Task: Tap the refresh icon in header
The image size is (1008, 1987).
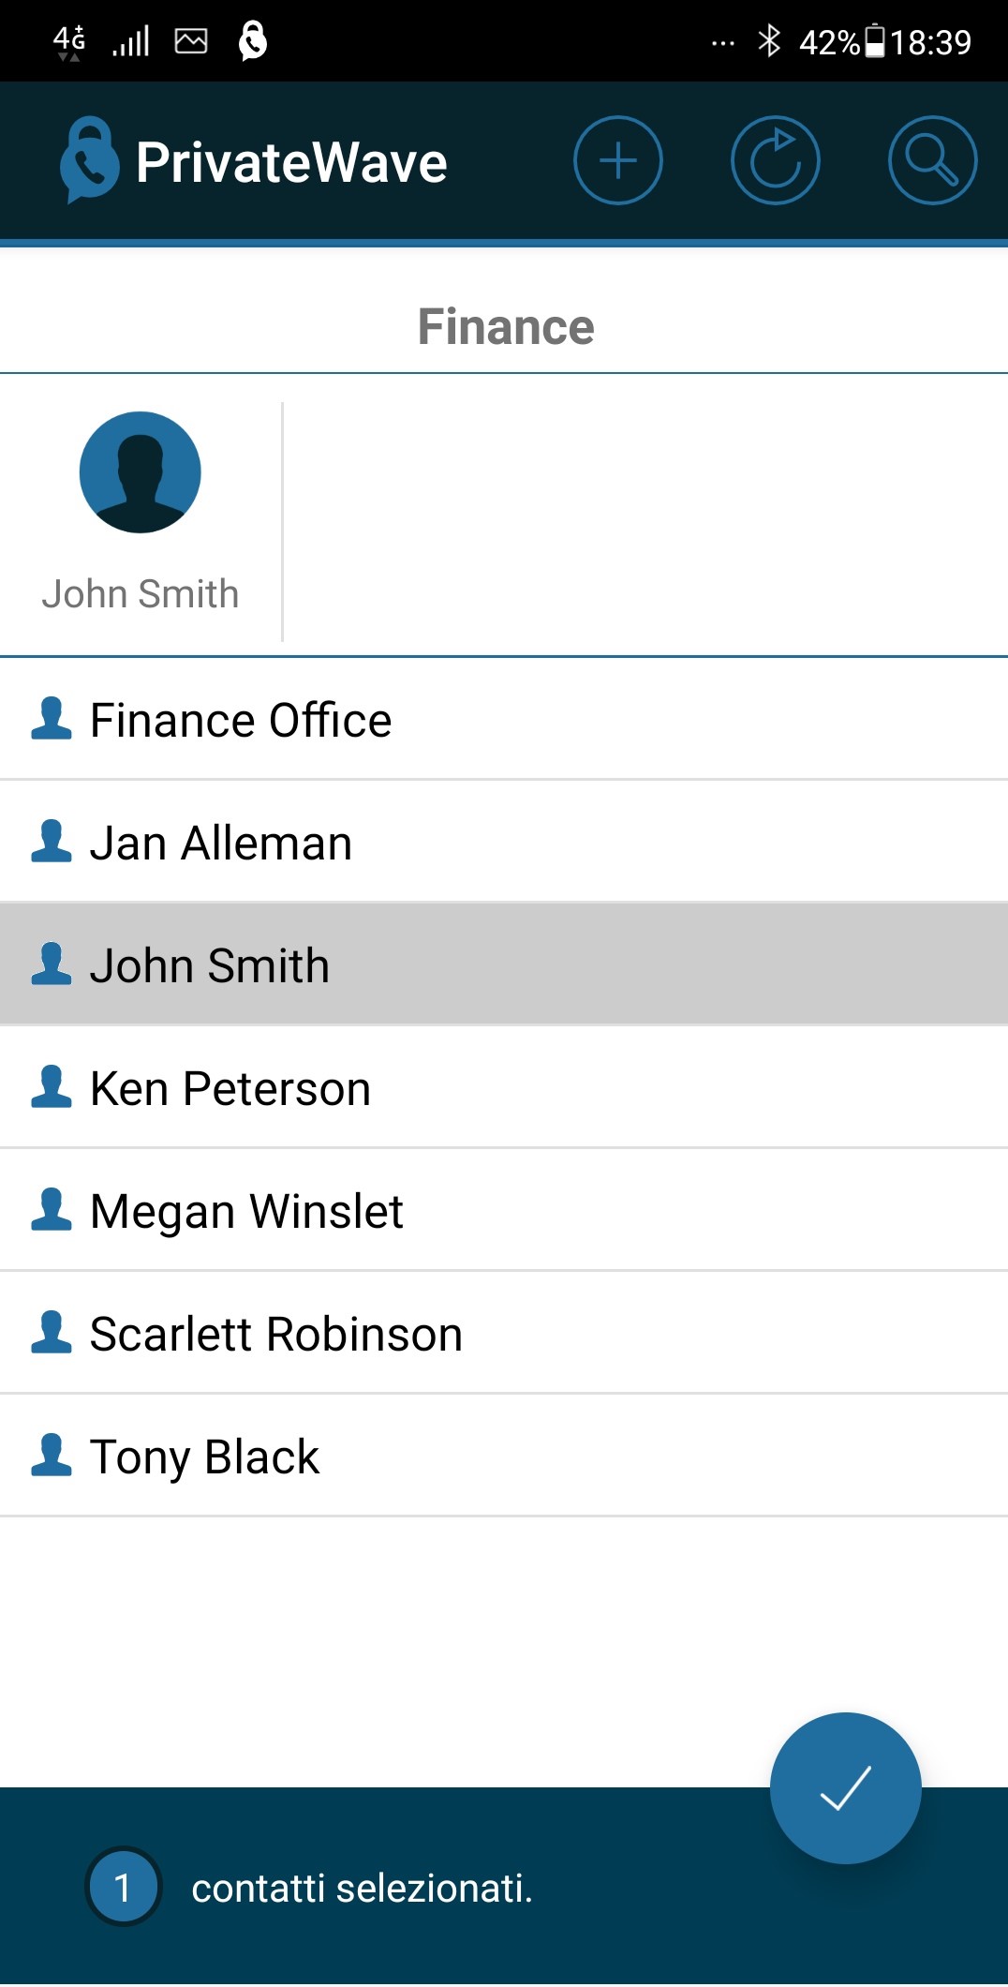Action: (x=775, y=160)
